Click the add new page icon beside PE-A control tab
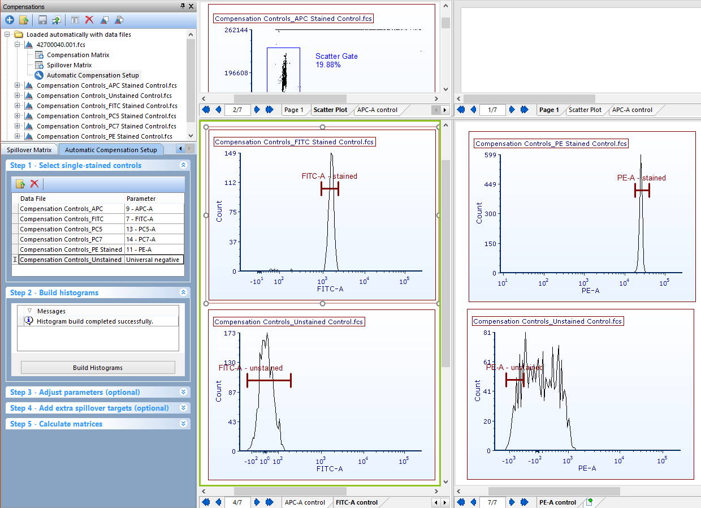This screenshot has height=508, width=701. [590, 502]
